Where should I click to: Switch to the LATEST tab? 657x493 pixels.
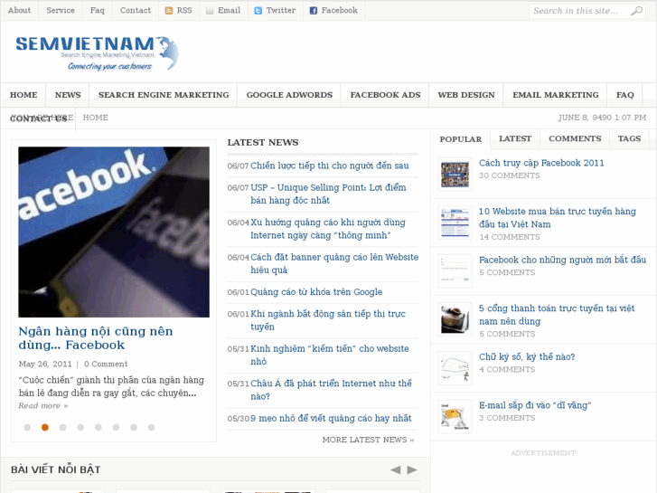pyautogui.click(x=515, y=138)
